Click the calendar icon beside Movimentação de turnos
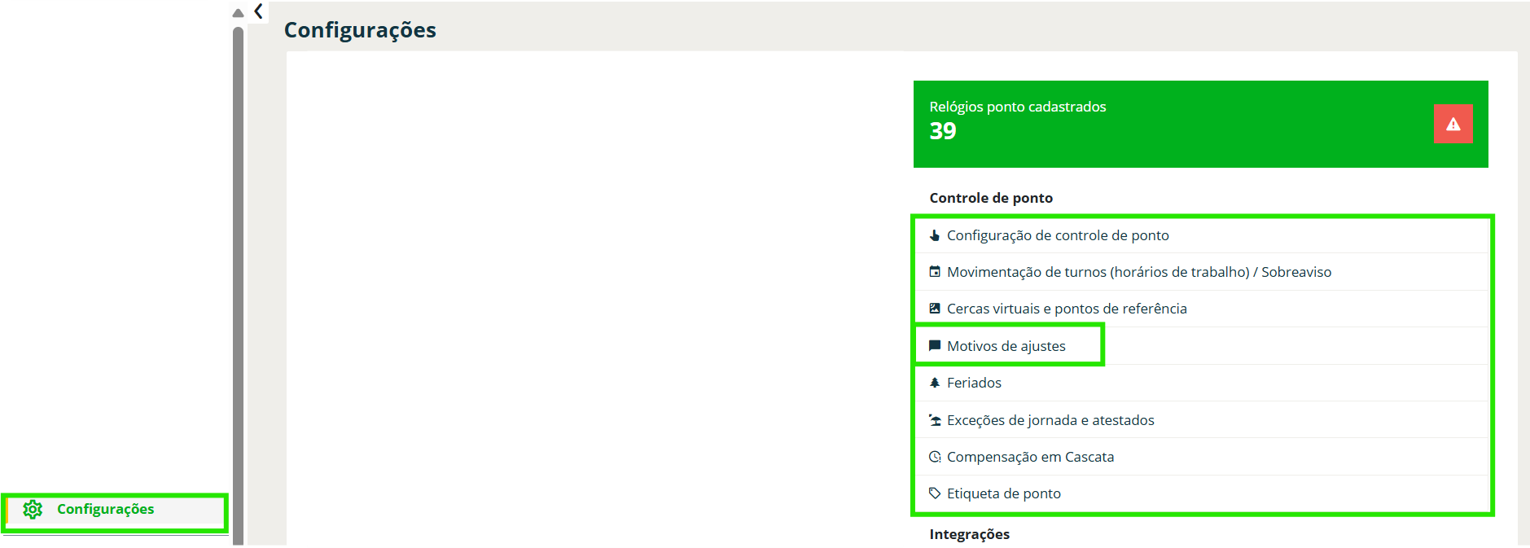Screen dimensions: 1530x548 (x=935, y=272)
